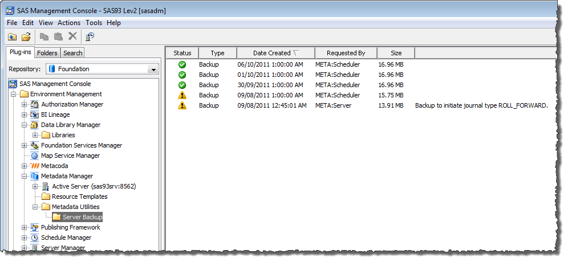Screen dimensions: 568x262
Task: Click the Data Library Manager icon
Action: pos(35,125)
